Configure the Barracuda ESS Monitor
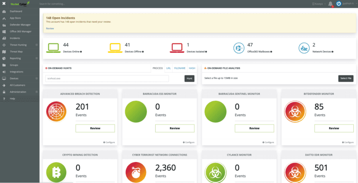 tap(189, 142)
